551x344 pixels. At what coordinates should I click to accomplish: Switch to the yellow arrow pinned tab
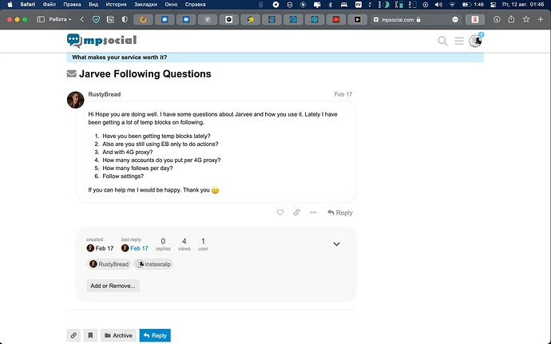(x=250, y=20)
